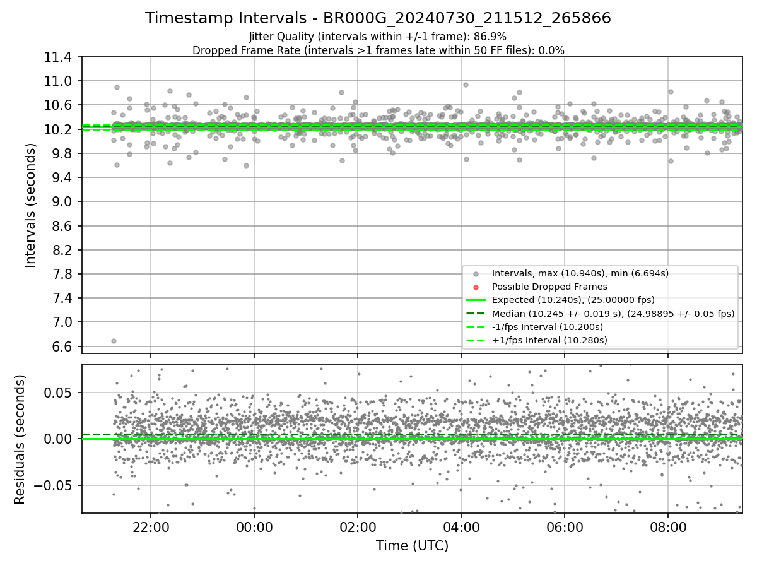Screen dimensions: 757x568
Task: Click the '10.6' y-axis tick label
Action: [59, 105]
